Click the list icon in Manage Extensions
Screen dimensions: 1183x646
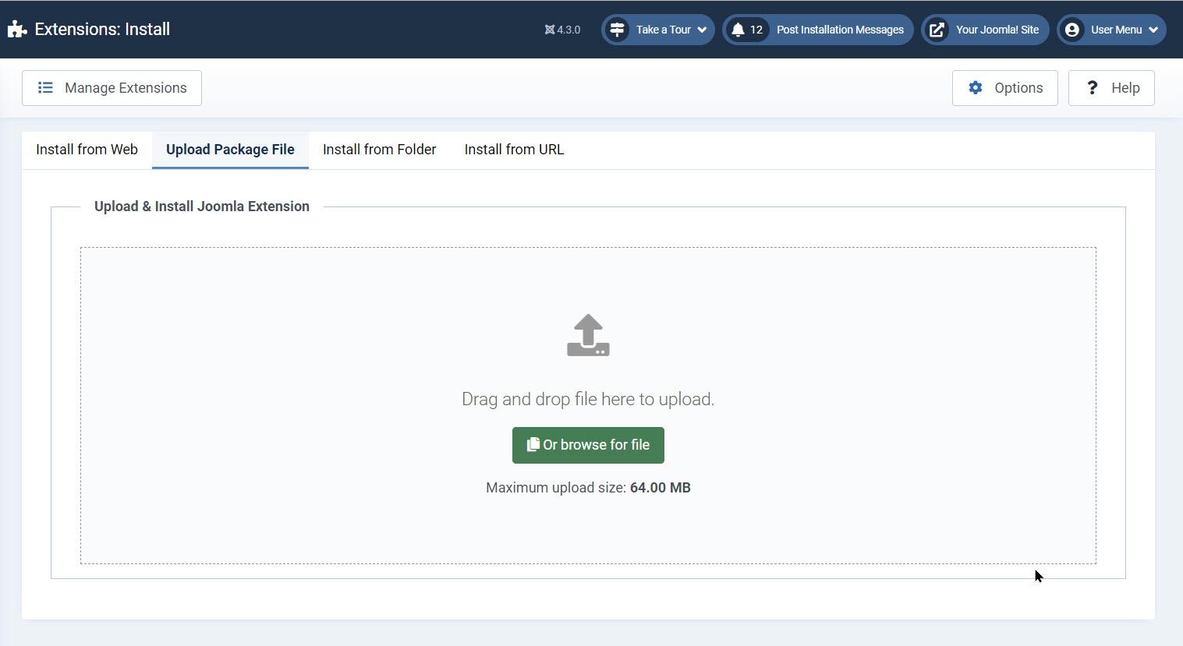[45, 88]
